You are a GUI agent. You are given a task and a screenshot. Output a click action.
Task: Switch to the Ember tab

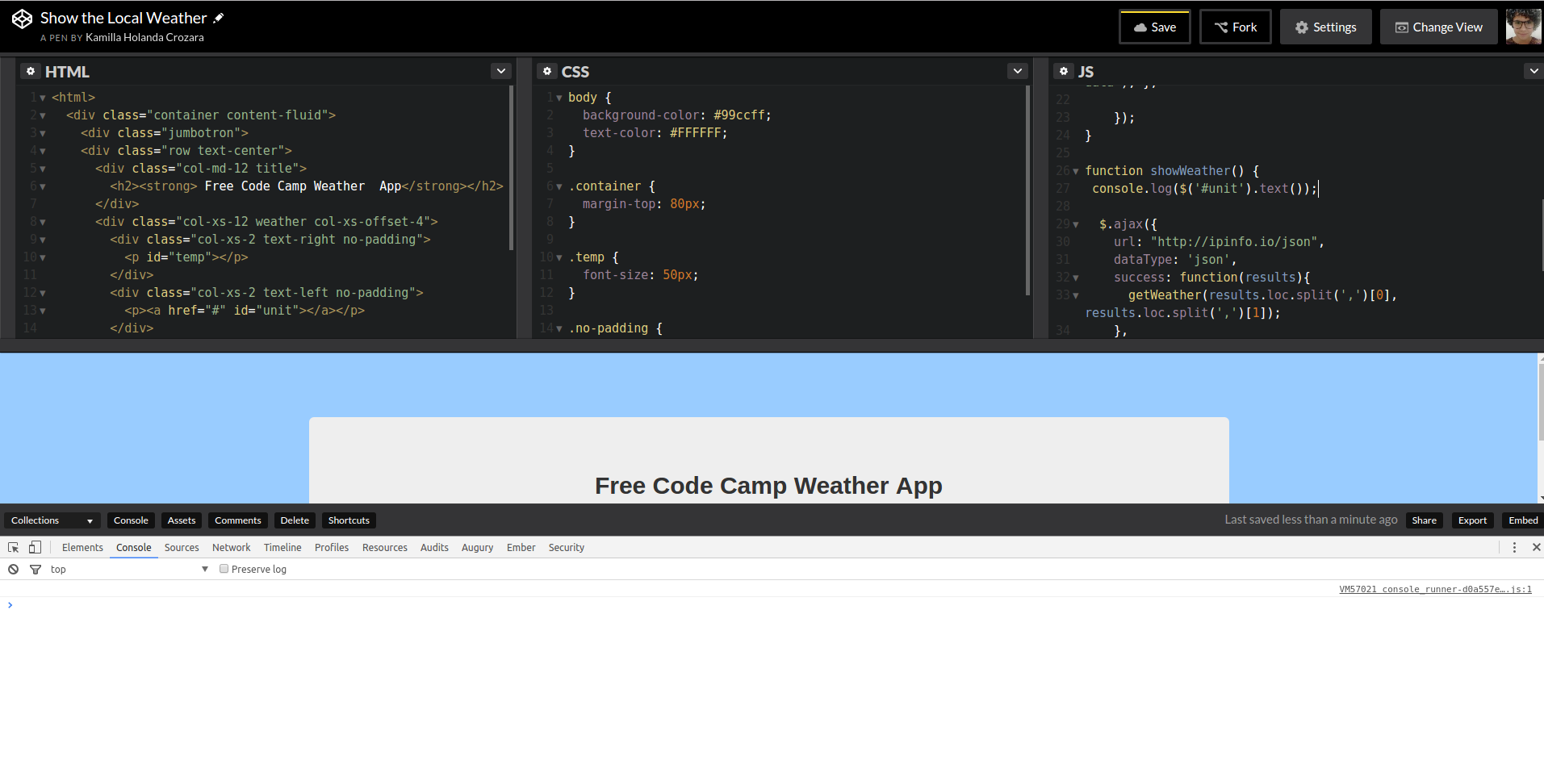(521, 547)
